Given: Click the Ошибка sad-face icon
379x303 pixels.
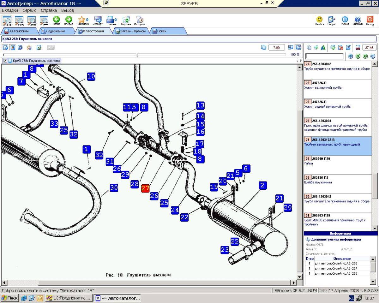Looking at the screenshot, I should [x=319, y=21].
